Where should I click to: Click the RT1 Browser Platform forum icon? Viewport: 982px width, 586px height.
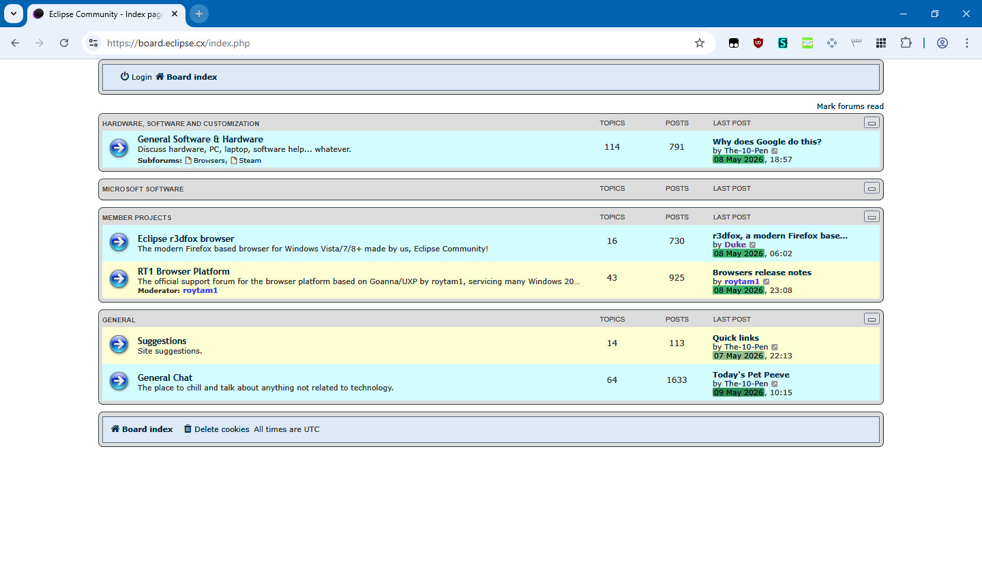click(119, 279)
